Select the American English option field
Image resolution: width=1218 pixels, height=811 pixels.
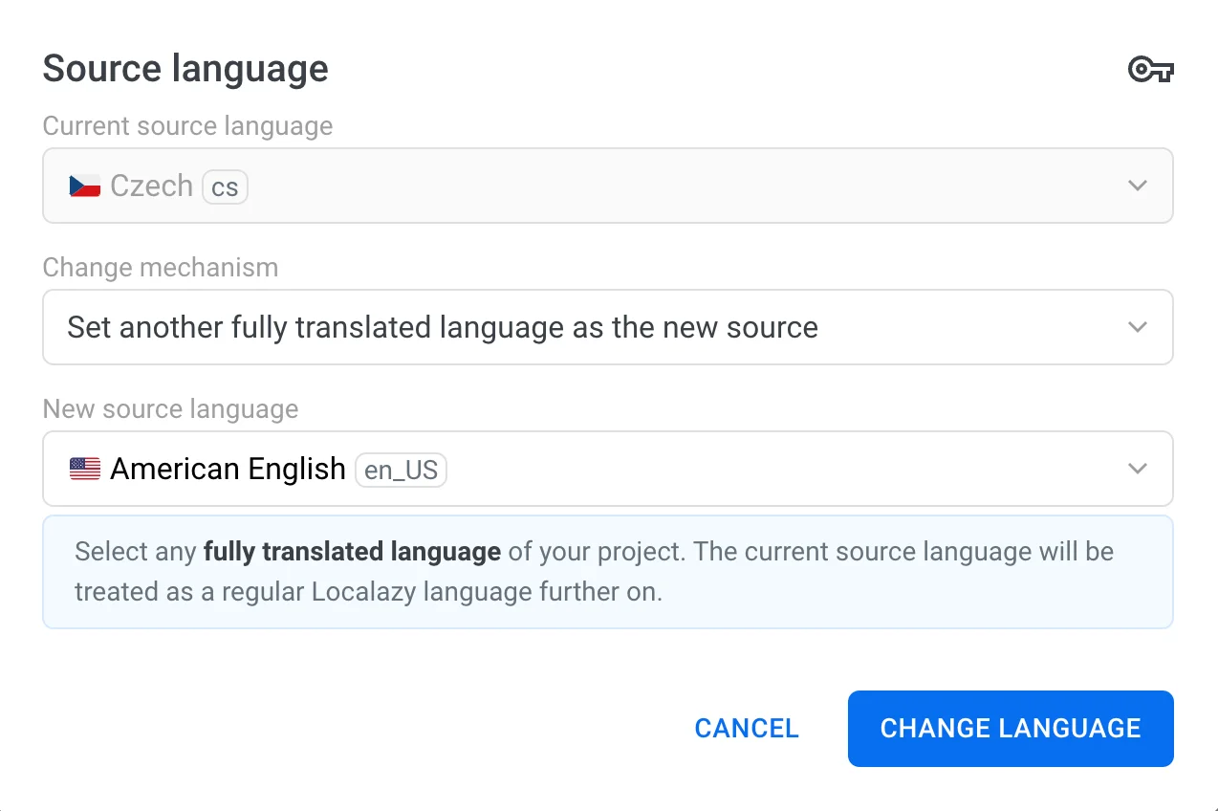tap(228, 469)
